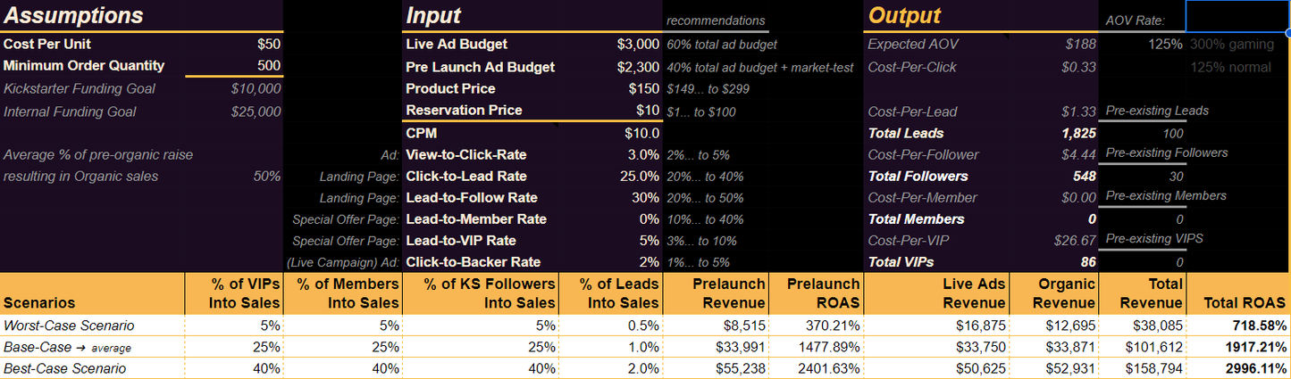Select the Live Ad Budget value $3,000
1291x379 pixels.
pyautogui.click(x=637, y=44)
